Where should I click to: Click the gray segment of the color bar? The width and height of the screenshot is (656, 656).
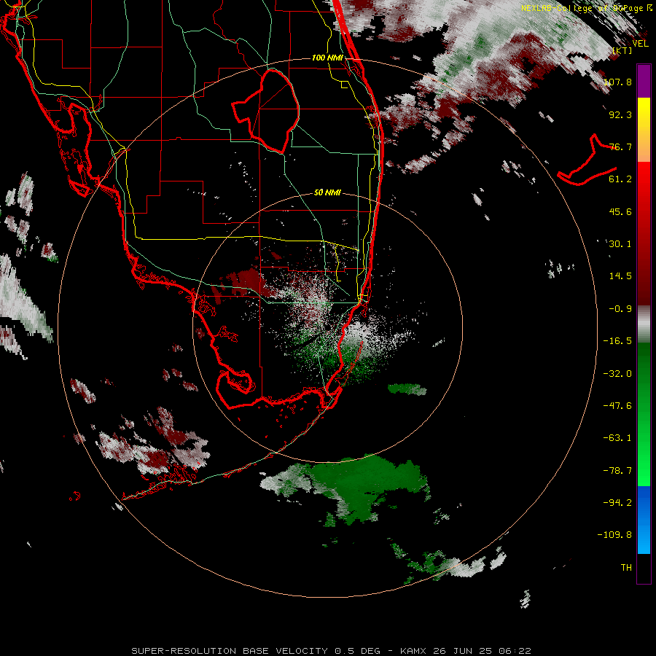(x=644, y=324)
